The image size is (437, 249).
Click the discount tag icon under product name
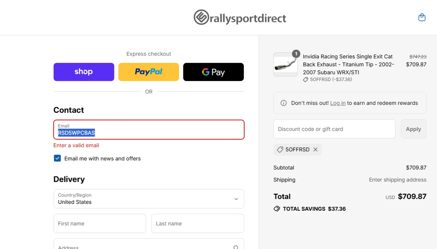tap(306, 80)
